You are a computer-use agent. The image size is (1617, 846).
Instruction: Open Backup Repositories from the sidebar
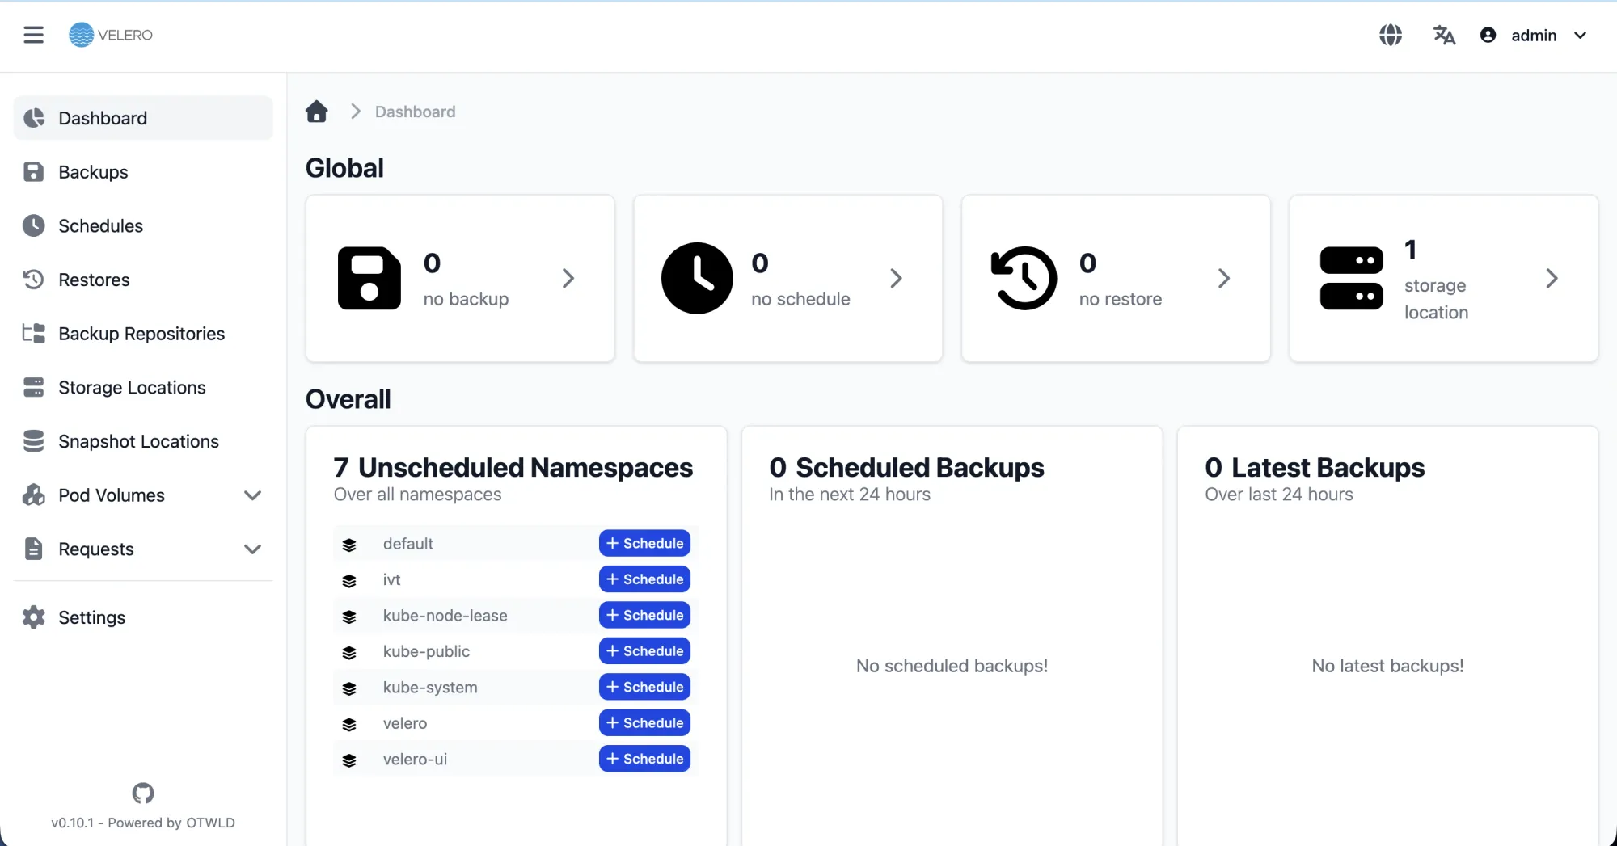pos(141,333)
